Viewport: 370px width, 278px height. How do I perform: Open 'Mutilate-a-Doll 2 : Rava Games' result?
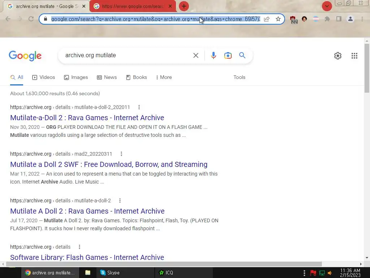[x=87, y=118]
